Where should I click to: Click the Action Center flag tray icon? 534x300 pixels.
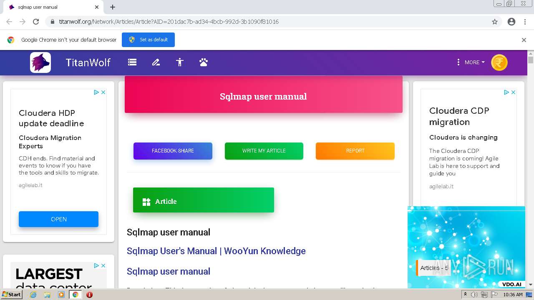pyautogui.click(x=494, y=295)
